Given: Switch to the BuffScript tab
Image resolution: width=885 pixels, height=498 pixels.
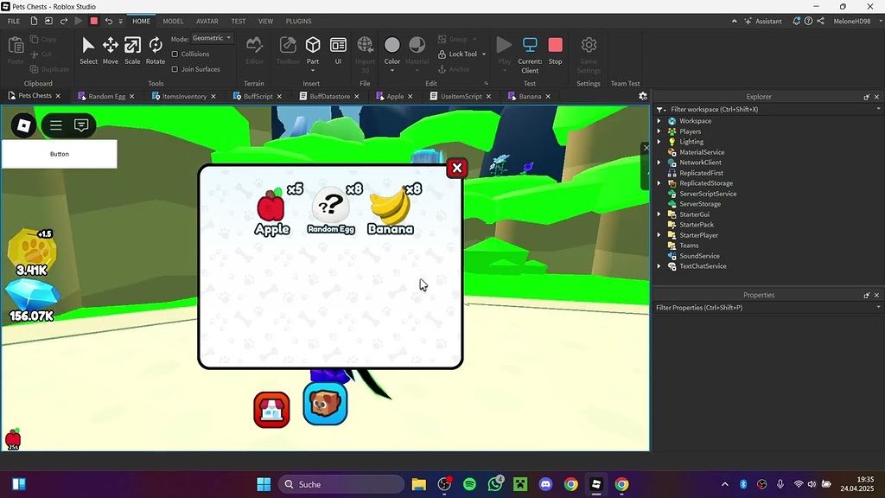Looking at the screenshot, I should (x=258, y=97).
